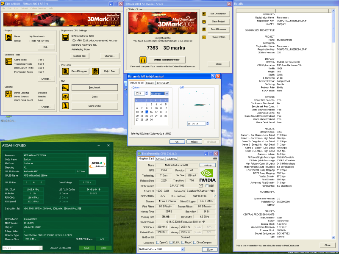This screenshot has width=339, height=254.
Task: Click the Details window vertical scrollbar
Action: 333,124
